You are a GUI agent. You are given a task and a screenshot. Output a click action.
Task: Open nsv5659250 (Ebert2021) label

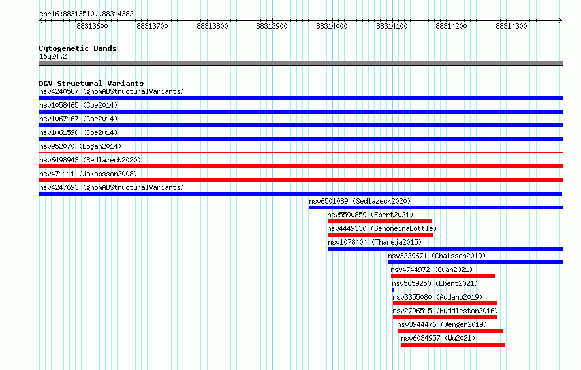435,283
